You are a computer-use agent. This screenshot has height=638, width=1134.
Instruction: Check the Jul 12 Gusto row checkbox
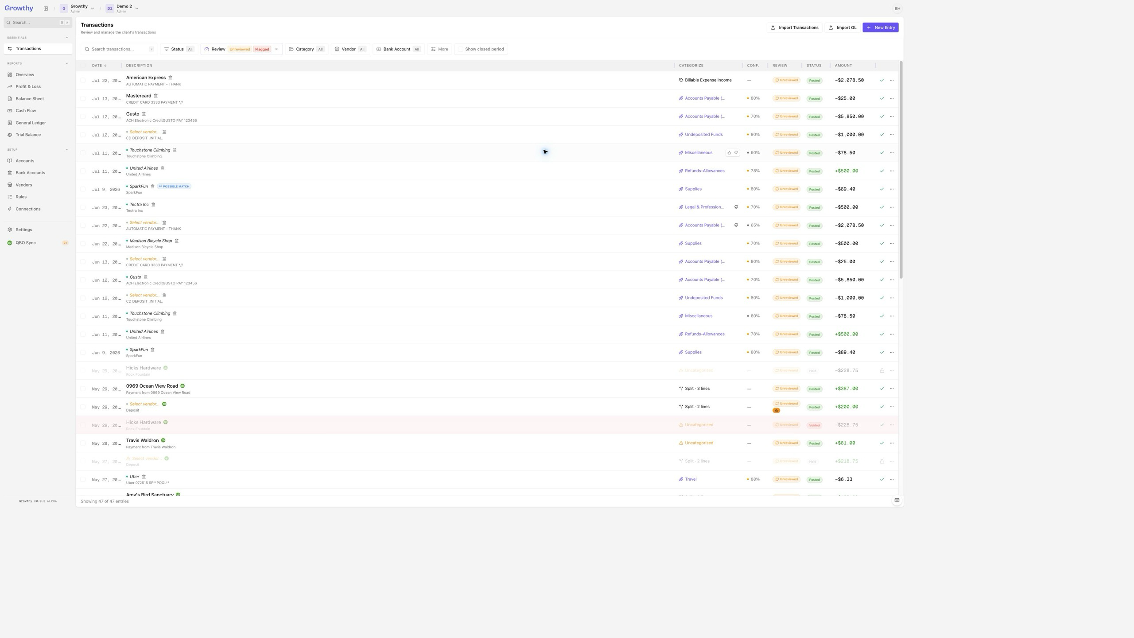pyautogui.click(x=83, y=117)
